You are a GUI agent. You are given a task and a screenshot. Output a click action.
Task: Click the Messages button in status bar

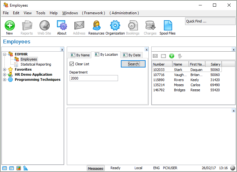coord(96,169)
